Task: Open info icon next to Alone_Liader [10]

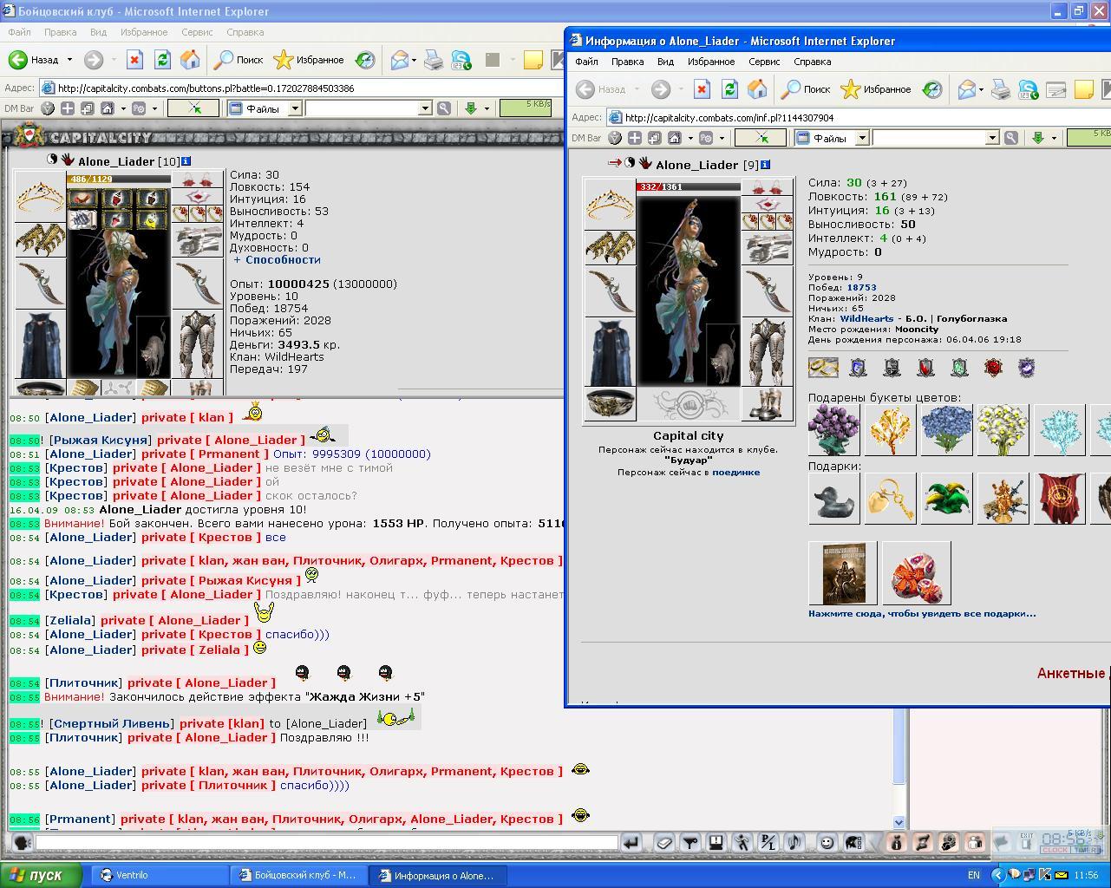Action: coord(186,161)
